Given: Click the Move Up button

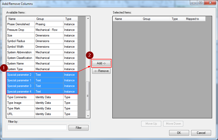Looking at the screenshot, I should (151, 124).
